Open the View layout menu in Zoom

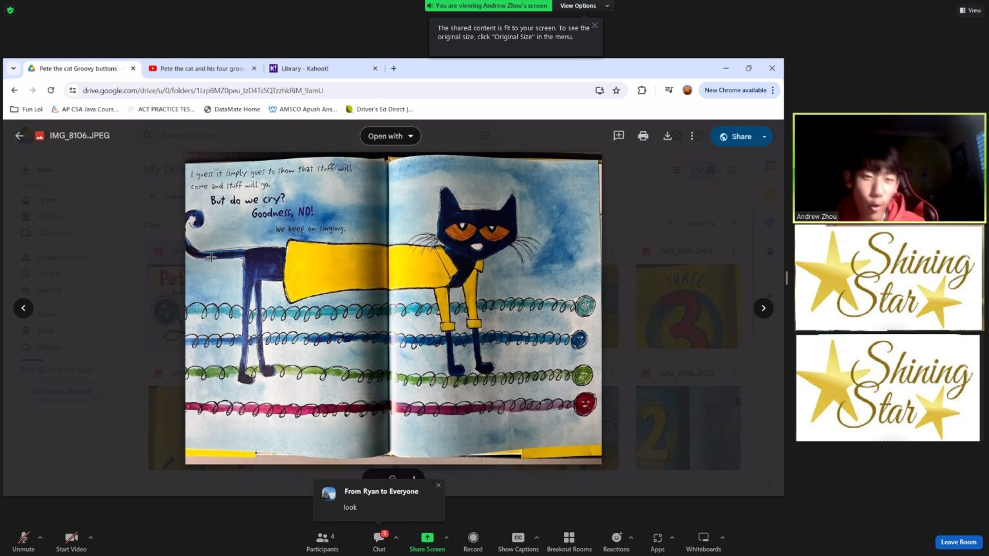(x=970, y=10)
